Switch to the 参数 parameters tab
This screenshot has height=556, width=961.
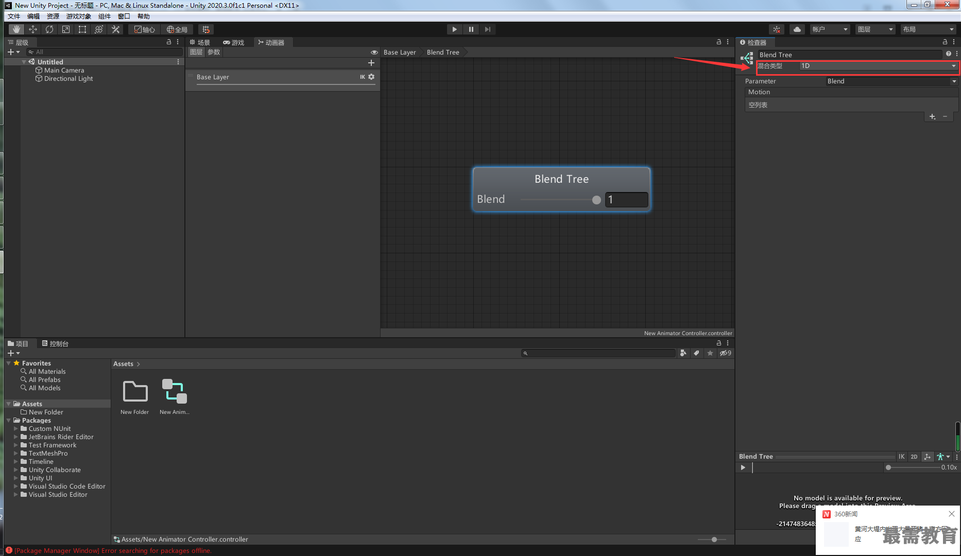pos(214,52)
